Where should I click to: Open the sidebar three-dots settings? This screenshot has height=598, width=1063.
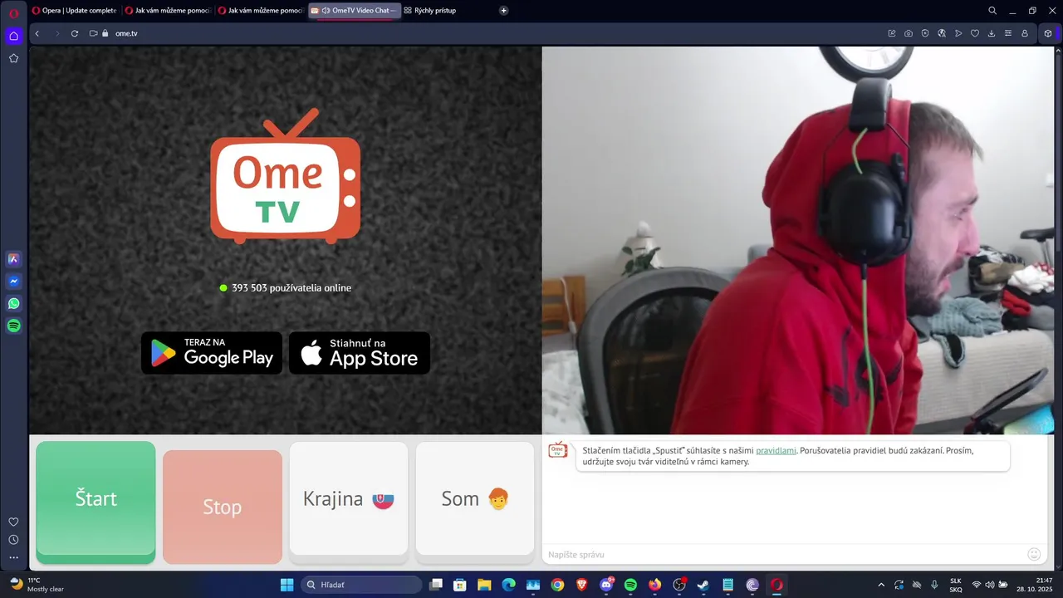click(13, 558)
